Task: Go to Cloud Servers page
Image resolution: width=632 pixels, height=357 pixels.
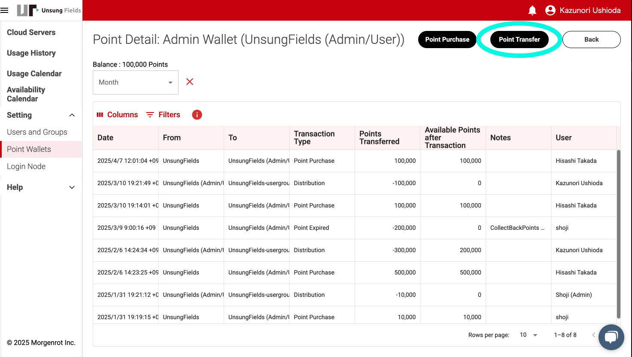Action: pos(31,32)
